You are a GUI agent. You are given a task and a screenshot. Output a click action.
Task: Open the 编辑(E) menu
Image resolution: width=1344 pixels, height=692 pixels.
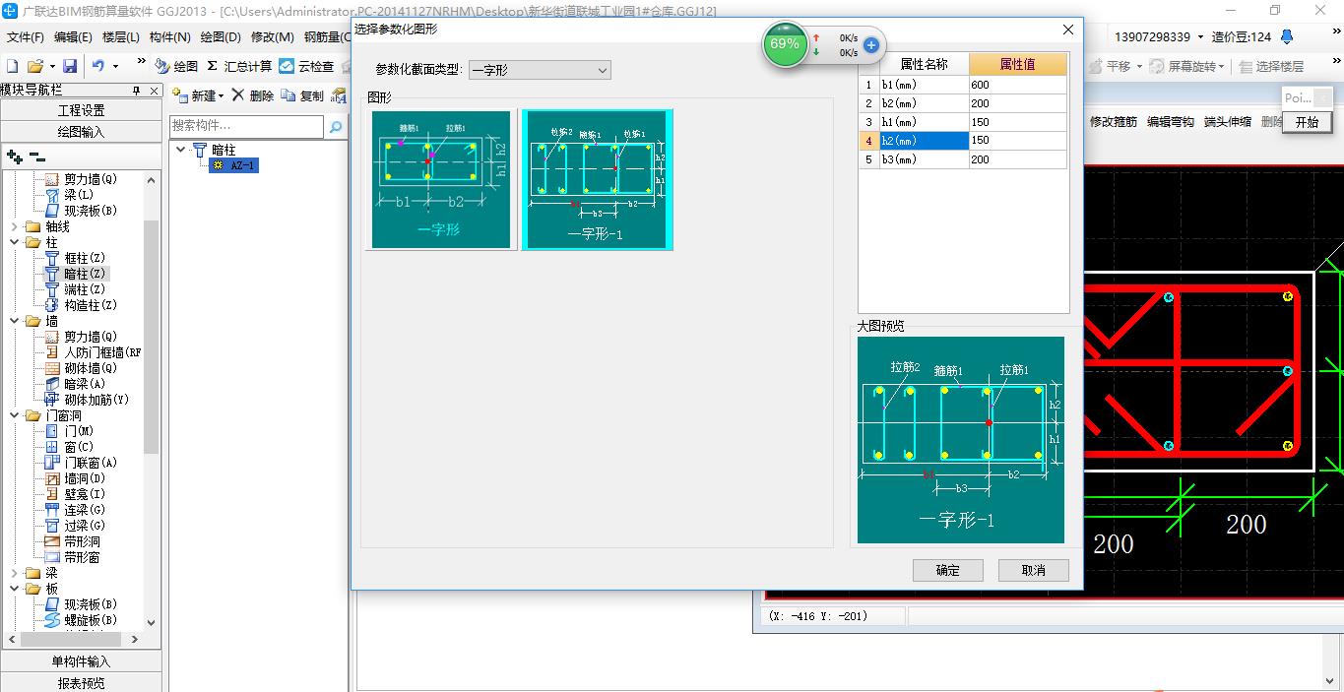point(73,37)
